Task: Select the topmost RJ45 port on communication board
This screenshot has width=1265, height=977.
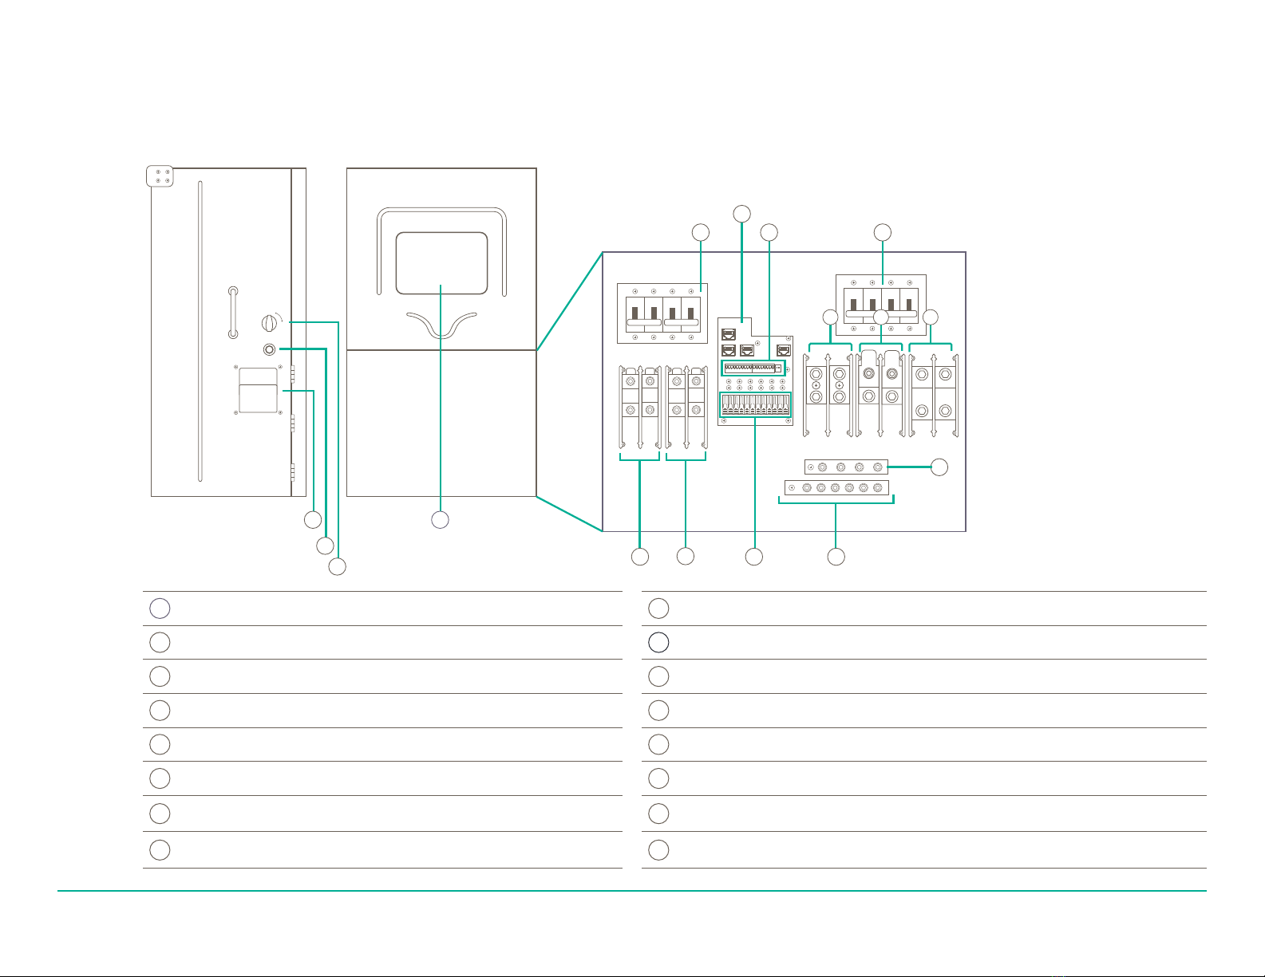Action: pyautogui.click(x=728, y=334)
